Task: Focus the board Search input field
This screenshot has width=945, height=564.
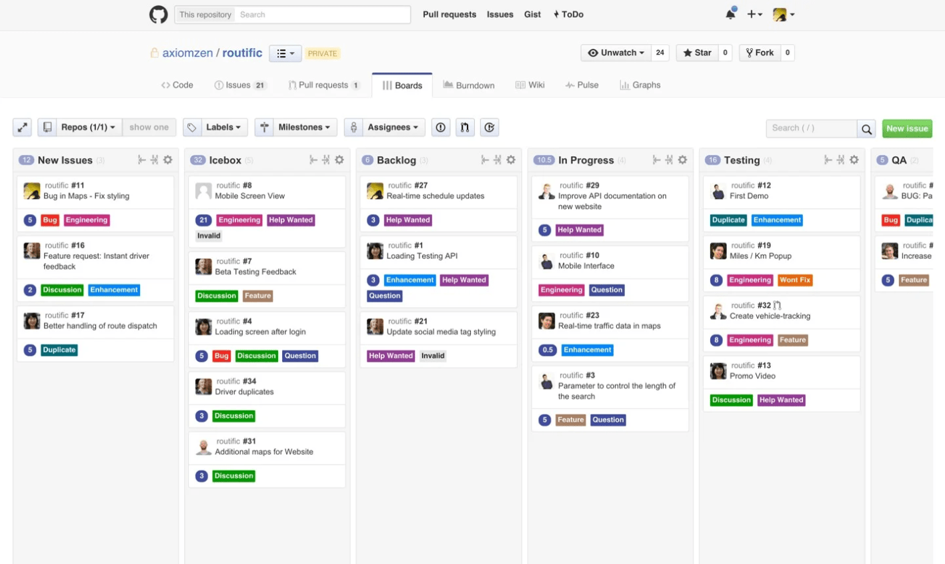Action: [811, 128]
